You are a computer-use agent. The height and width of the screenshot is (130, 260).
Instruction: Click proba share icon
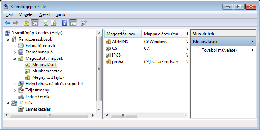click(x=108, y=62)
